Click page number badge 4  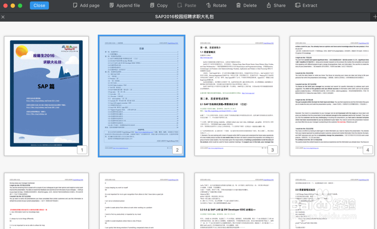(368, 150)
